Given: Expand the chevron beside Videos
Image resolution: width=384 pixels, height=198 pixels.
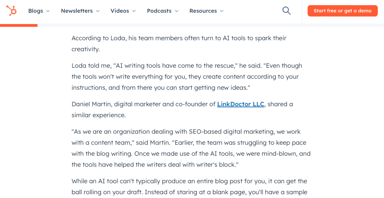Looking at the screenshot, I should (134, 11).
